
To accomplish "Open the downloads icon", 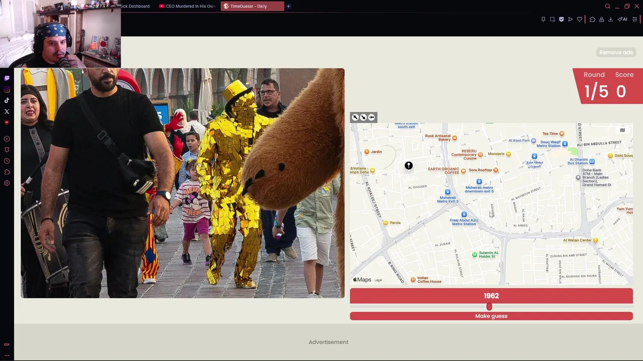I will (610, 20).
